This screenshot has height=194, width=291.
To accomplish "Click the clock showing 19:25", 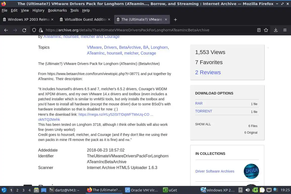I will click(x=285, y=190).
